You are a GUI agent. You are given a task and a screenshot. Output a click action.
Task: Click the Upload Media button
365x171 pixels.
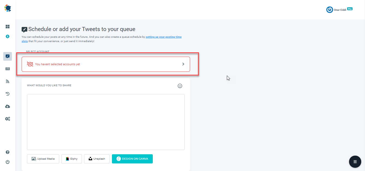pos(43,159)
